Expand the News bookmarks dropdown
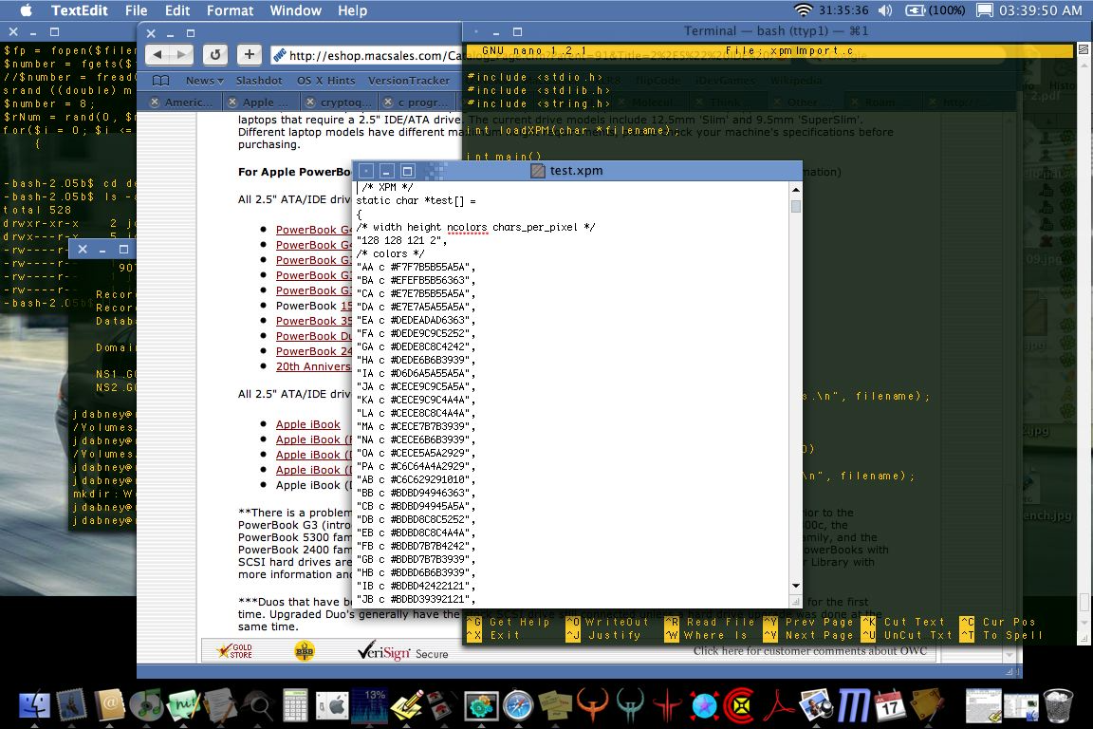 [x=204, y=81]
